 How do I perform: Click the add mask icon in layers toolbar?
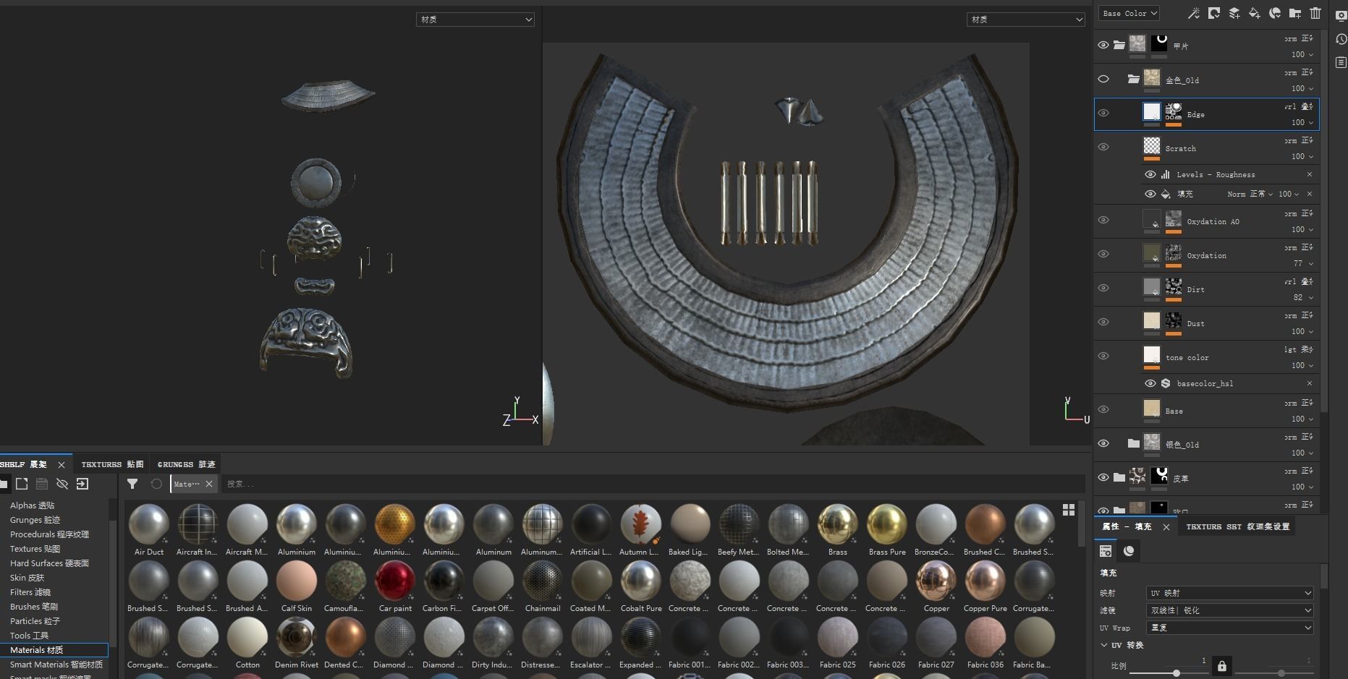click(x=1214, y=13)
